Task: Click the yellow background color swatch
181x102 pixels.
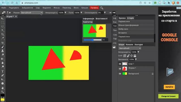Action: pos(3,99)
